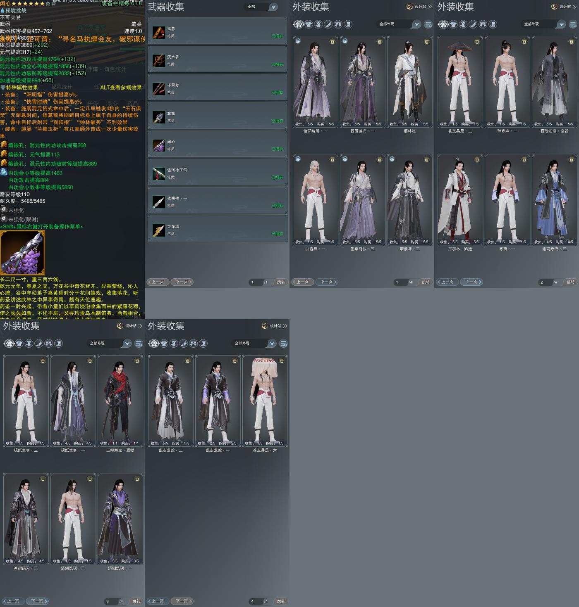Viewport: 579px width, 607px height.
Task: Open the 全部外观 dropdown on outfit page 1
Action: tap(399, 24)
